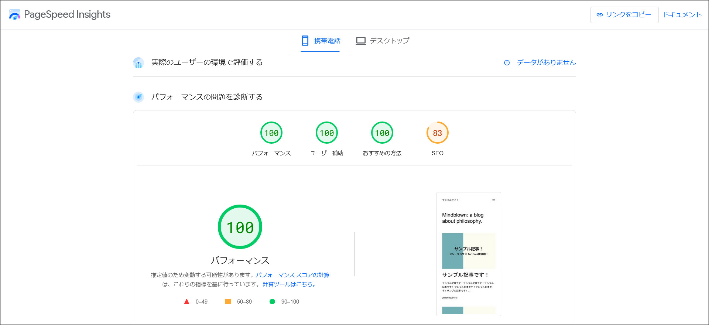Click the hamburger menu icon in page preview
Image resolution: width=709 pixels, height=325 pixels.
pyautogui.click(x=493, y=200)
